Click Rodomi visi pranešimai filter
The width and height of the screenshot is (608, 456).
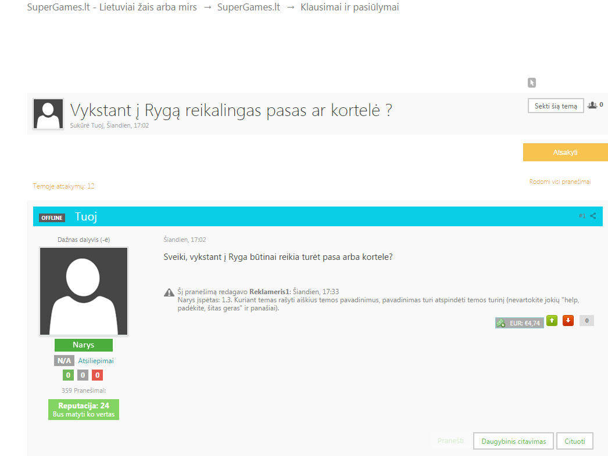coord(560,182)
